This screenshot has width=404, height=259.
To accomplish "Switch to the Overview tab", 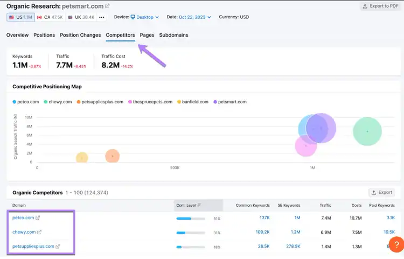I will (x=17, y=35).
